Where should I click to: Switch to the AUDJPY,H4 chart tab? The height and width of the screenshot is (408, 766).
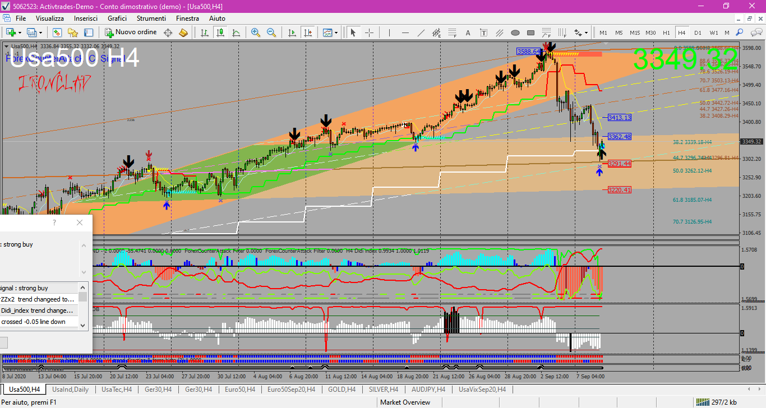click(x=428, y=389)
